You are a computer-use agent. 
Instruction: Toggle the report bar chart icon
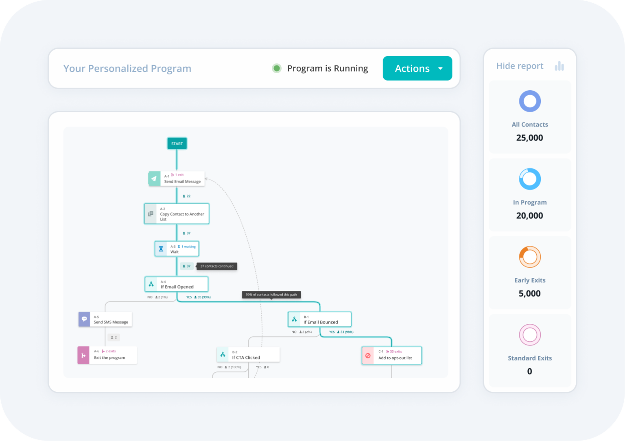point(559,66)
